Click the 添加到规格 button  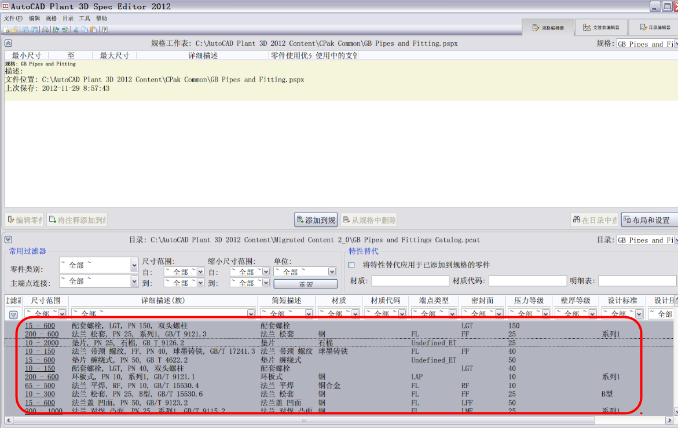point(316,220)
